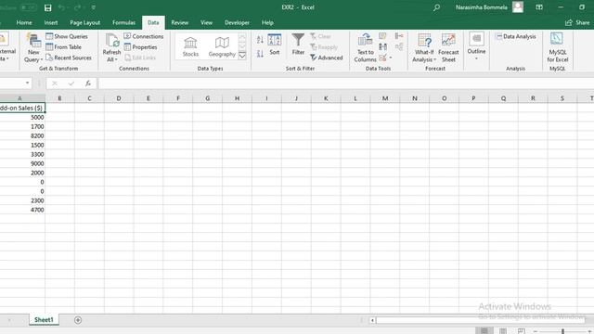Click the Consolidate icon
Image resolution: width=594 pixels, height=334 pixels.
click(x=399, y=36)
